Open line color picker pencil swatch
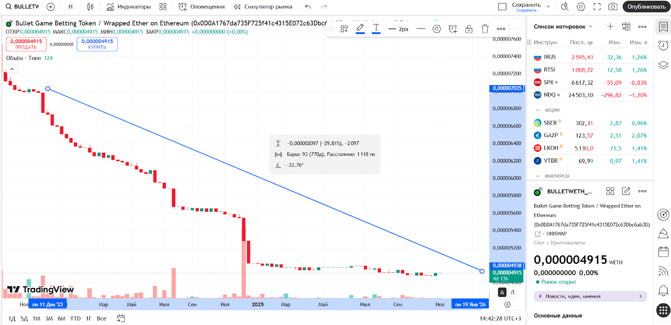Image resolution: width=671 pixels, height=325 pixels. coord(360,29)
